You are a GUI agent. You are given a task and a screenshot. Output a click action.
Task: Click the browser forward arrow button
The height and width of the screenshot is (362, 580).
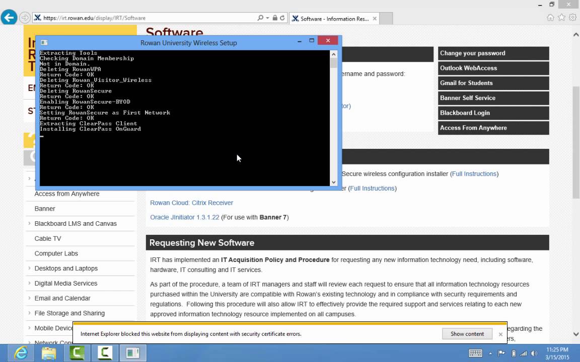pyautogui.click(x=24, y=18)
